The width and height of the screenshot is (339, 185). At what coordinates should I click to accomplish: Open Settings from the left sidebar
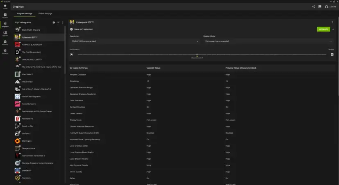point(5,51)
